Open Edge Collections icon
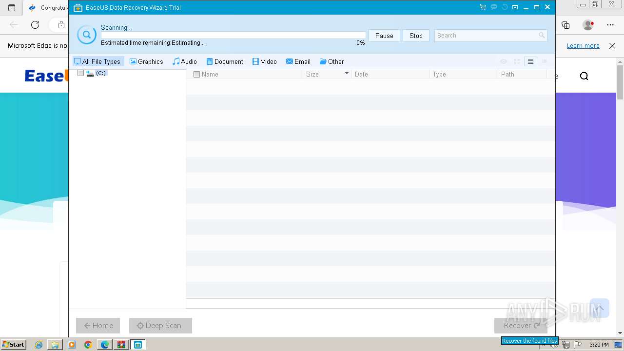 pyautogui.click(x=565, y=25)
